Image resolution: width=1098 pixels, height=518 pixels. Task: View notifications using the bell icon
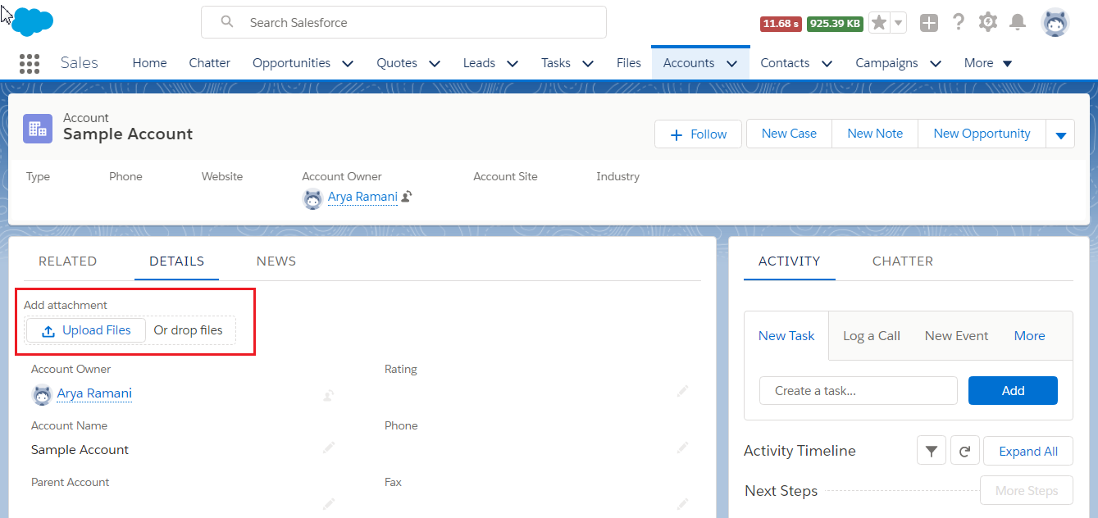[1018, 22]
